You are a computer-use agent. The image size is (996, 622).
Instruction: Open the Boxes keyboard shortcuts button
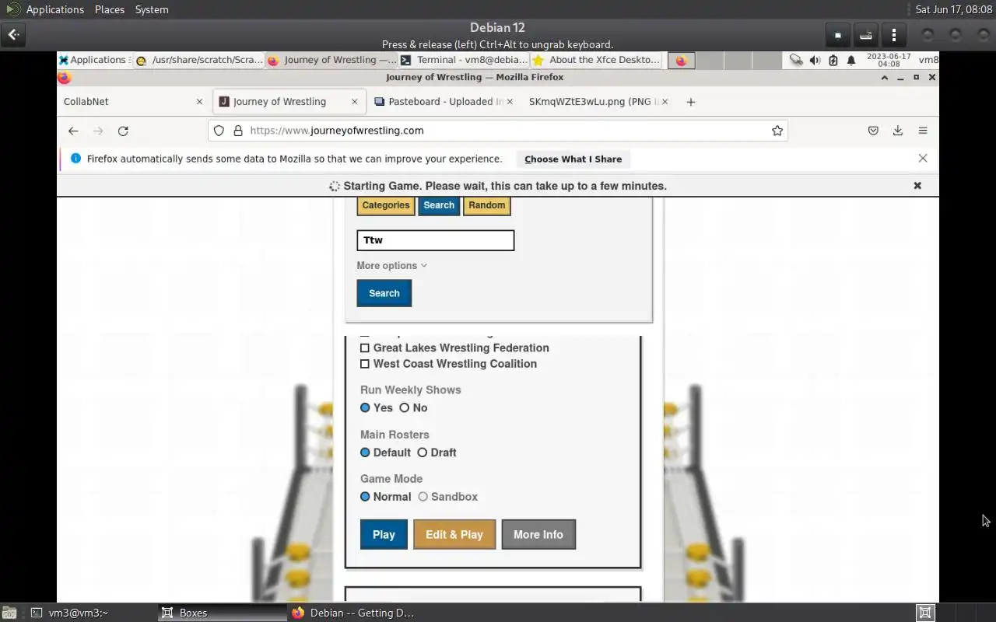coord(865,35)
